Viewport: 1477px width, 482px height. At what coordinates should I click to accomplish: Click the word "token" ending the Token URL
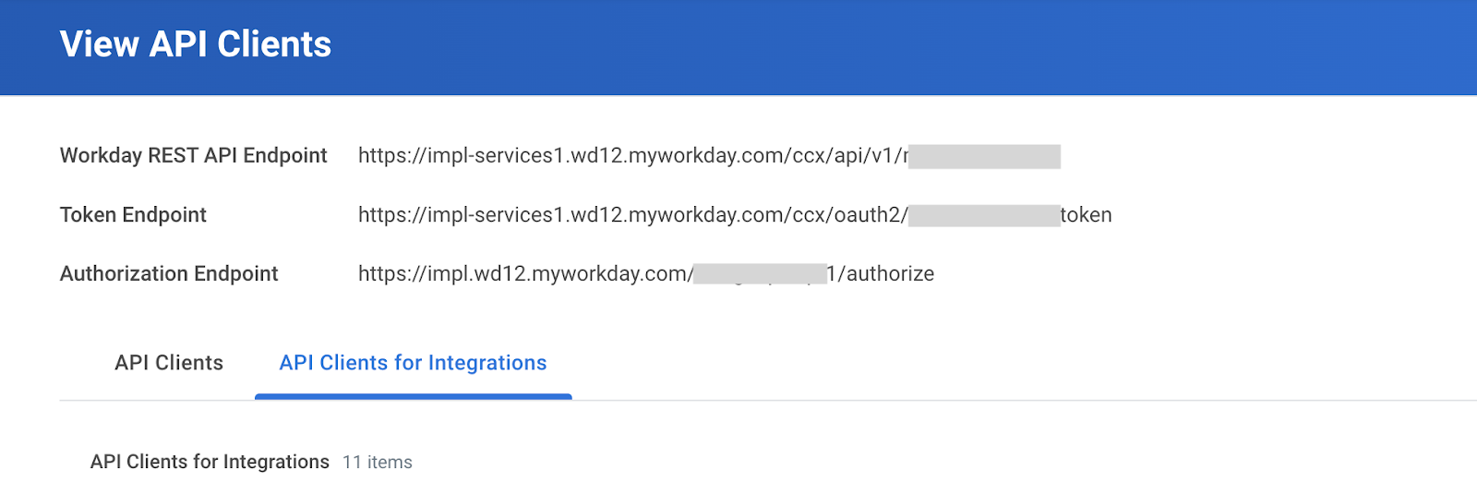pyautogui.click(x=1087, y=215)
